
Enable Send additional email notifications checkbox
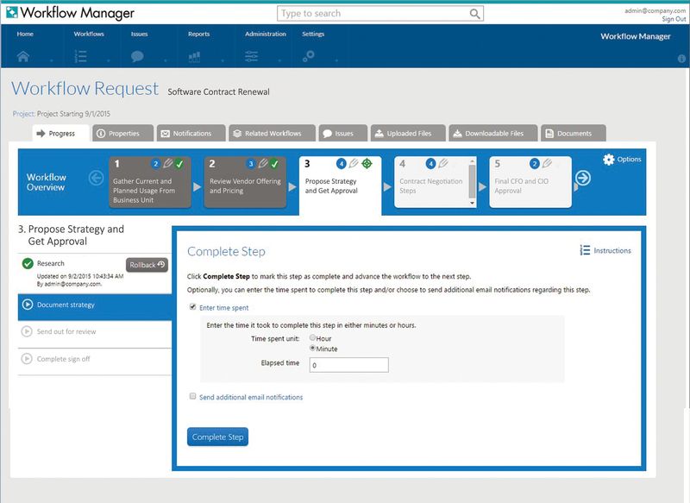[192, 397]
